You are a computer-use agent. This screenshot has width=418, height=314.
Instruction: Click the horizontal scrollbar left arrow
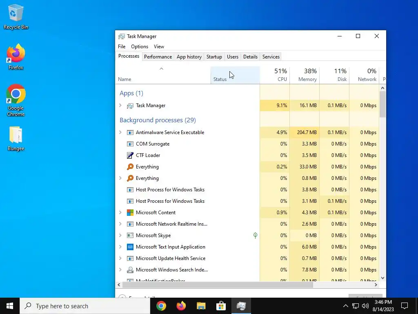pos(119,285)
